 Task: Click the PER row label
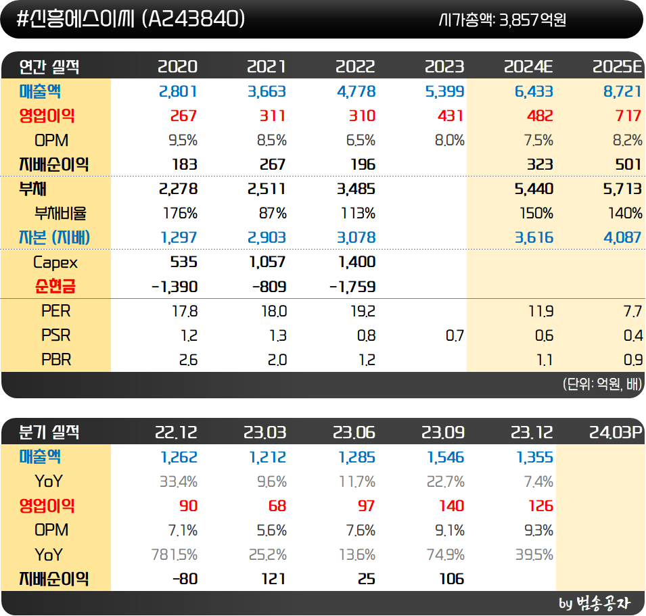pos(56,311)
